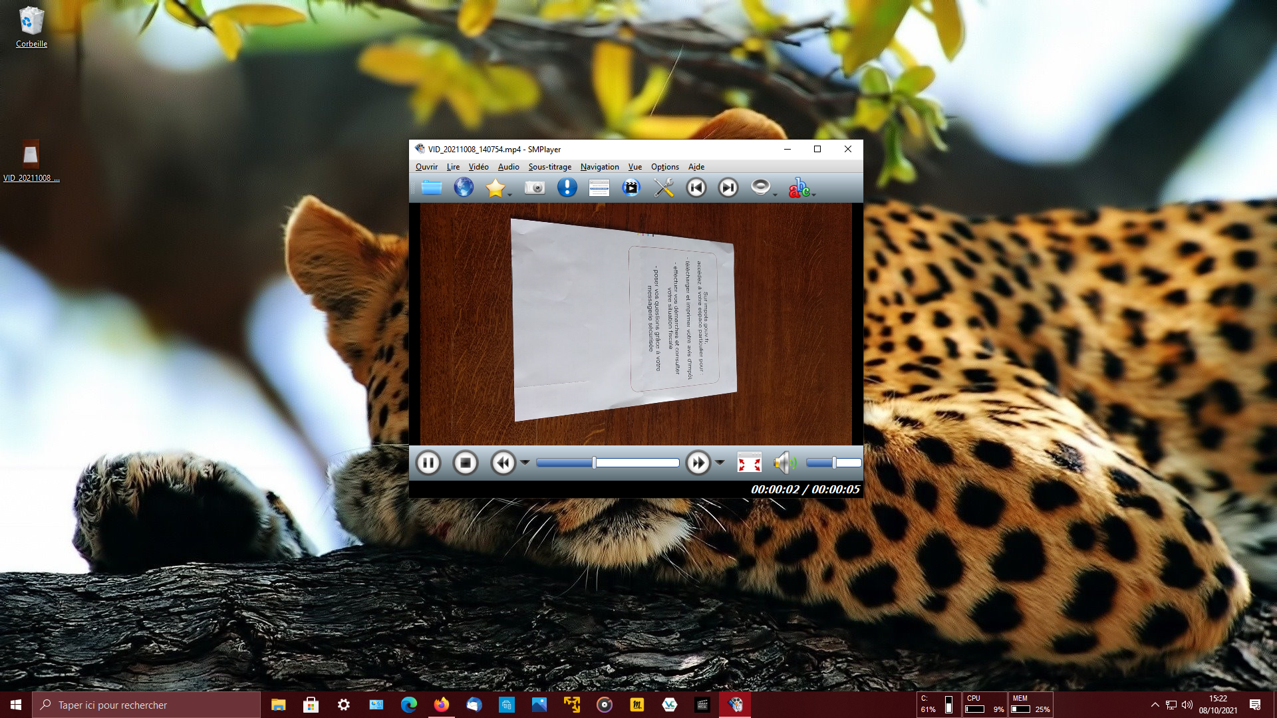Image resolution: width=1277 pixels, height=718 pixels.
Task: Open the Sous-titrage menu
Action: (x=549, y=167)
